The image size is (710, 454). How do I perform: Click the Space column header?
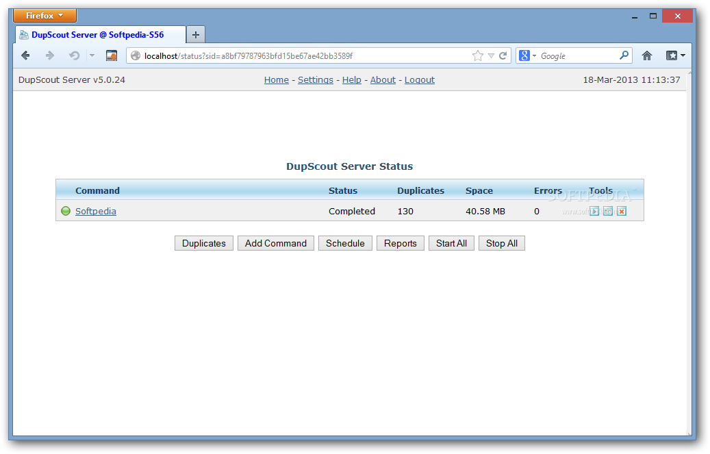point(479,191)
